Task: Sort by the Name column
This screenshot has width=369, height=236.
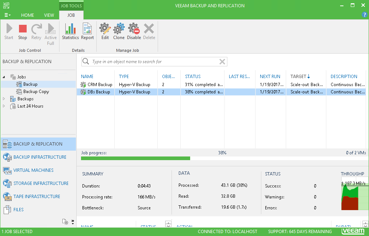Action: [87, 77]
